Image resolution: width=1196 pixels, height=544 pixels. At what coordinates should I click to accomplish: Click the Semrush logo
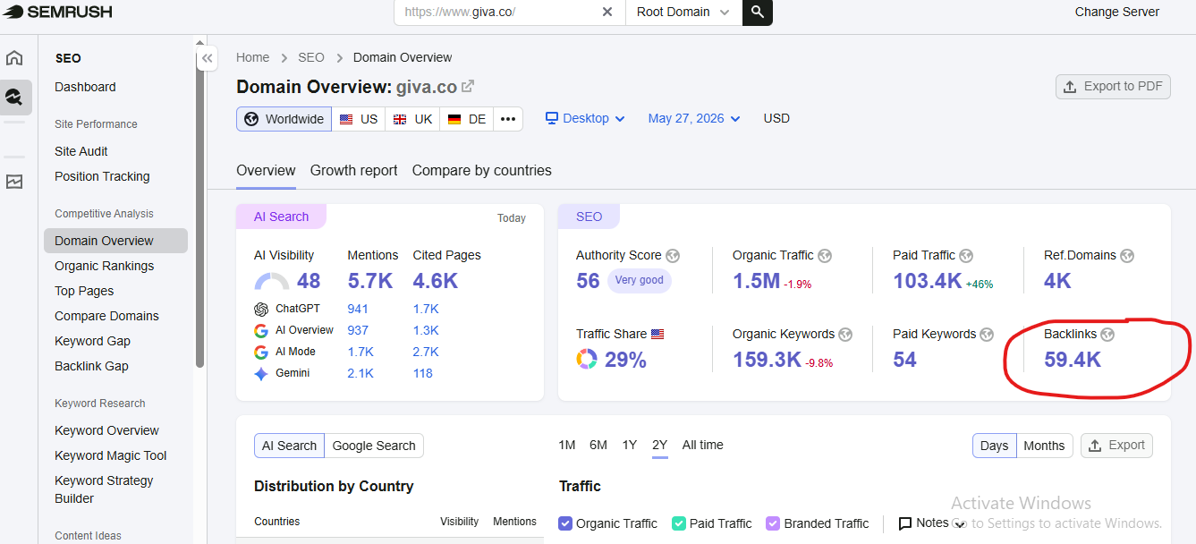tap(58, 12)
